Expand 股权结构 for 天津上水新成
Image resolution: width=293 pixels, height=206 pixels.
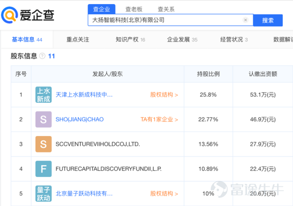(x=164, y=95)
